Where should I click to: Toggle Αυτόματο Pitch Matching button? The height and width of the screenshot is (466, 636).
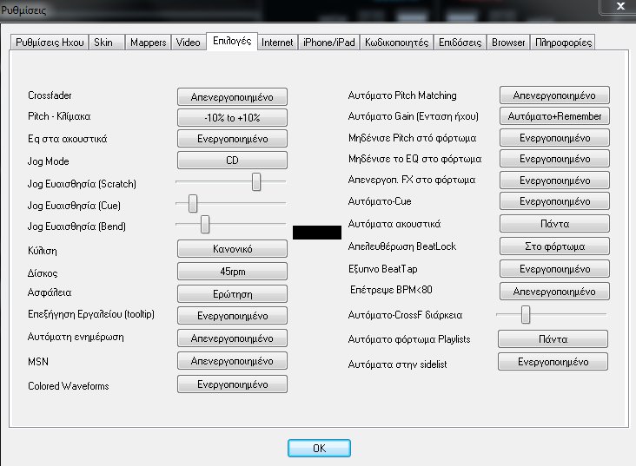[x=554, y=95]
